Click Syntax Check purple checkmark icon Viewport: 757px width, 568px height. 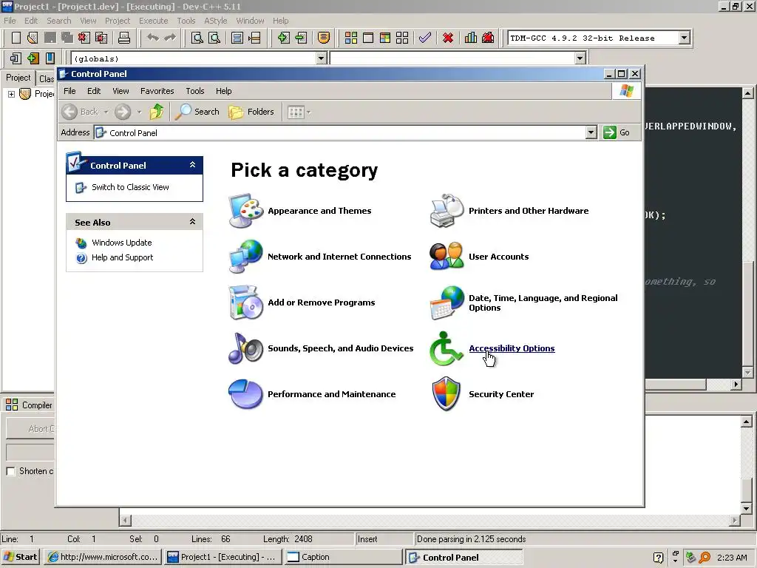pyautogui.click(x=425, y=38)
